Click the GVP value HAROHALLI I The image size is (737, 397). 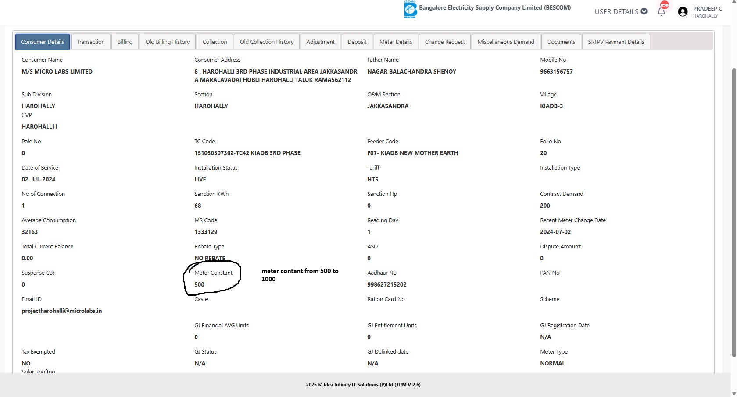coord(39,127)
